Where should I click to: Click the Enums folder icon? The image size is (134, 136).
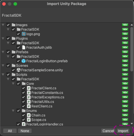pos(24,111)
